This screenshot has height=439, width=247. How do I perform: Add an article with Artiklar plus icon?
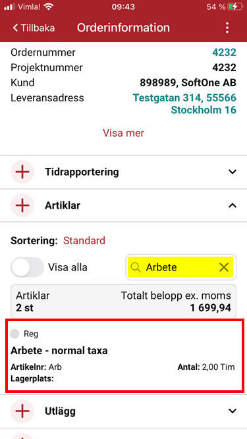click(22, 205)
